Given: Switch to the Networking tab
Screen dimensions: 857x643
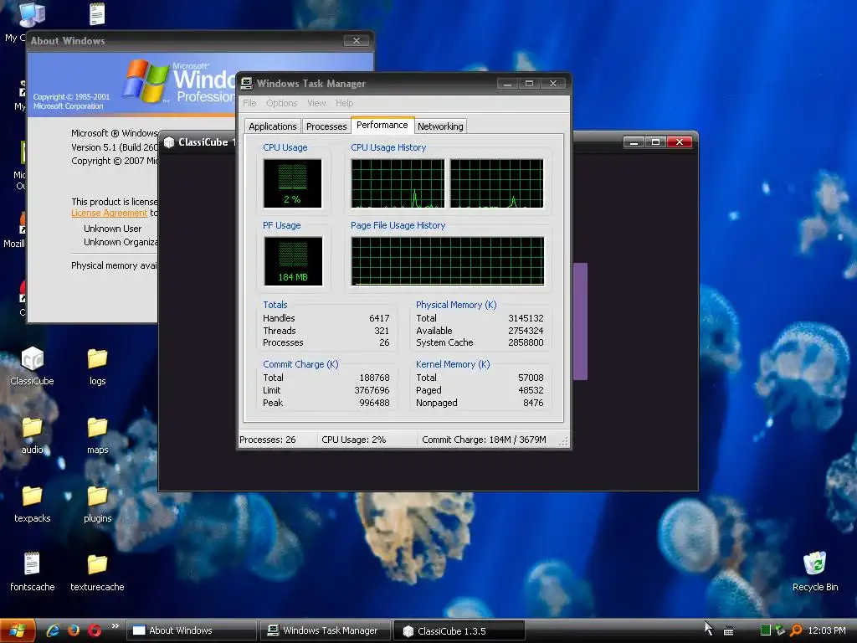Looking at the screenshot, I should [440, 126].
